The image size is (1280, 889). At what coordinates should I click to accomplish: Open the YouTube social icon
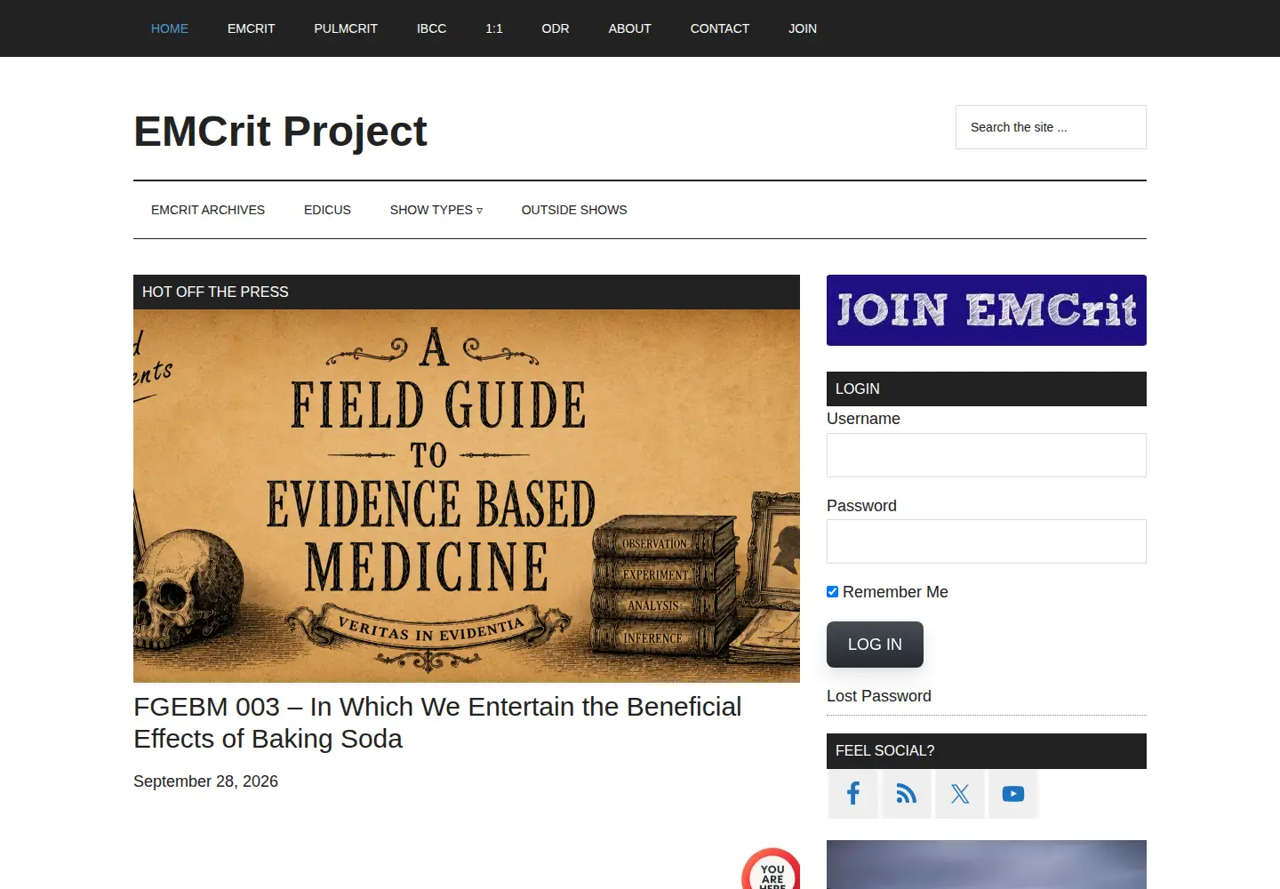pyautogui.click(x=1013, y=794)
